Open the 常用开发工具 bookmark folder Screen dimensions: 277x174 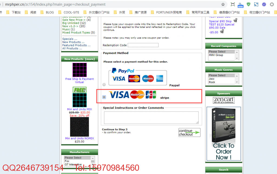[x=198, y=12]
